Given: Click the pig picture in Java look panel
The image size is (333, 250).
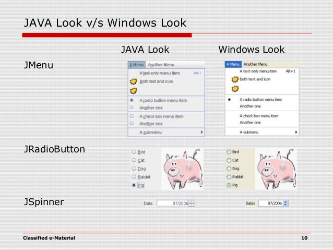Looking at the screenshot, I should point(183,169).
